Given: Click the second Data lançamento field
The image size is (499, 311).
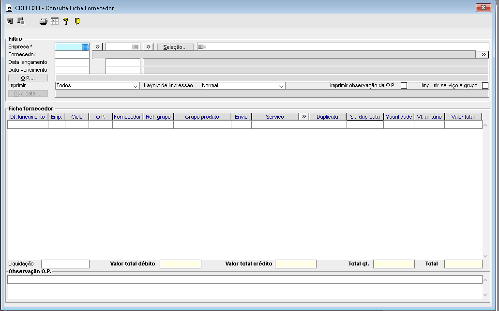Looking at the screenshot, I should click(x=123, y=62).
